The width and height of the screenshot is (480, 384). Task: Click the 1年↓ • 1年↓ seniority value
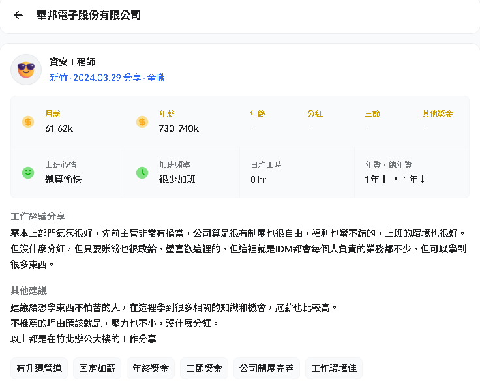pos(395,179)
